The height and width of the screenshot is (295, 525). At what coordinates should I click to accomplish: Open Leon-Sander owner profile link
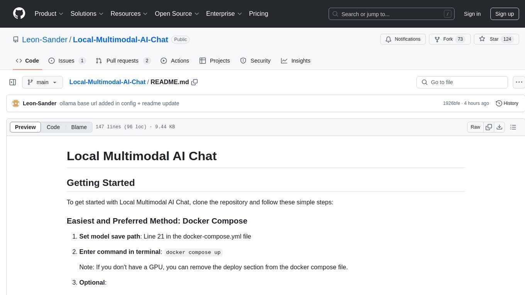point(45,39)
